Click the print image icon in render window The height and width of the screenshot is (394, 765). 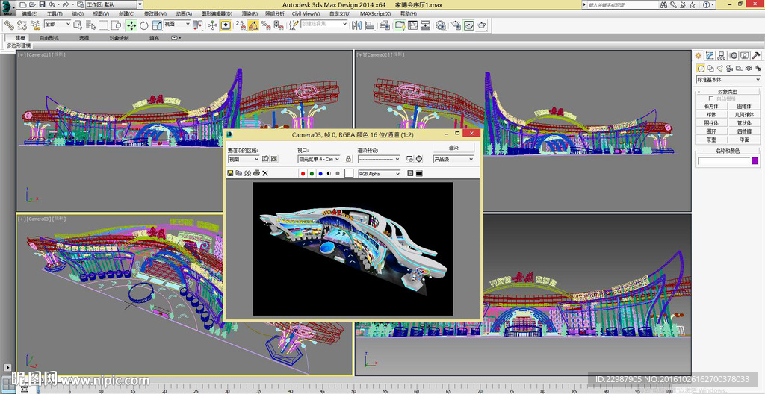(256, 173)
